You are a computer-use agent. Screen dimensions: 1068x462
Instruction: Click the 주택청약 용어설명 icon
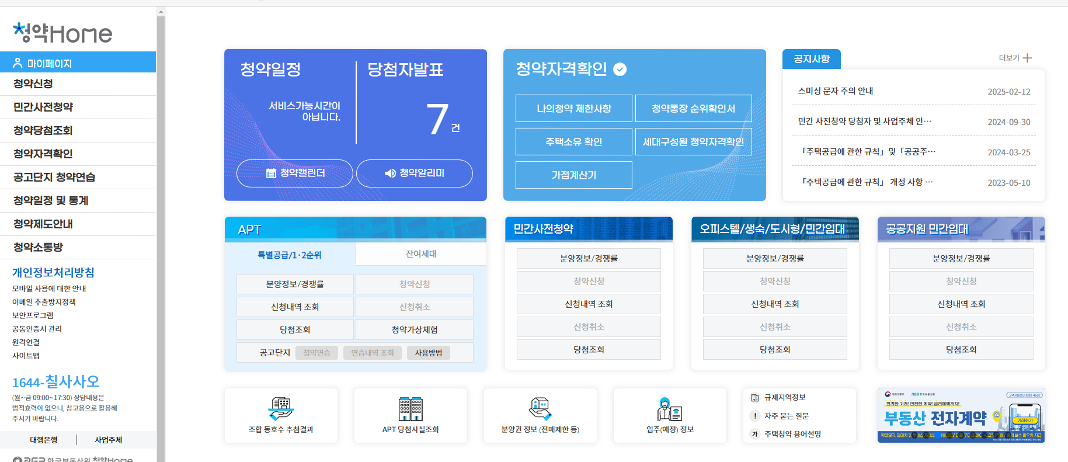[x=755, y=434]
